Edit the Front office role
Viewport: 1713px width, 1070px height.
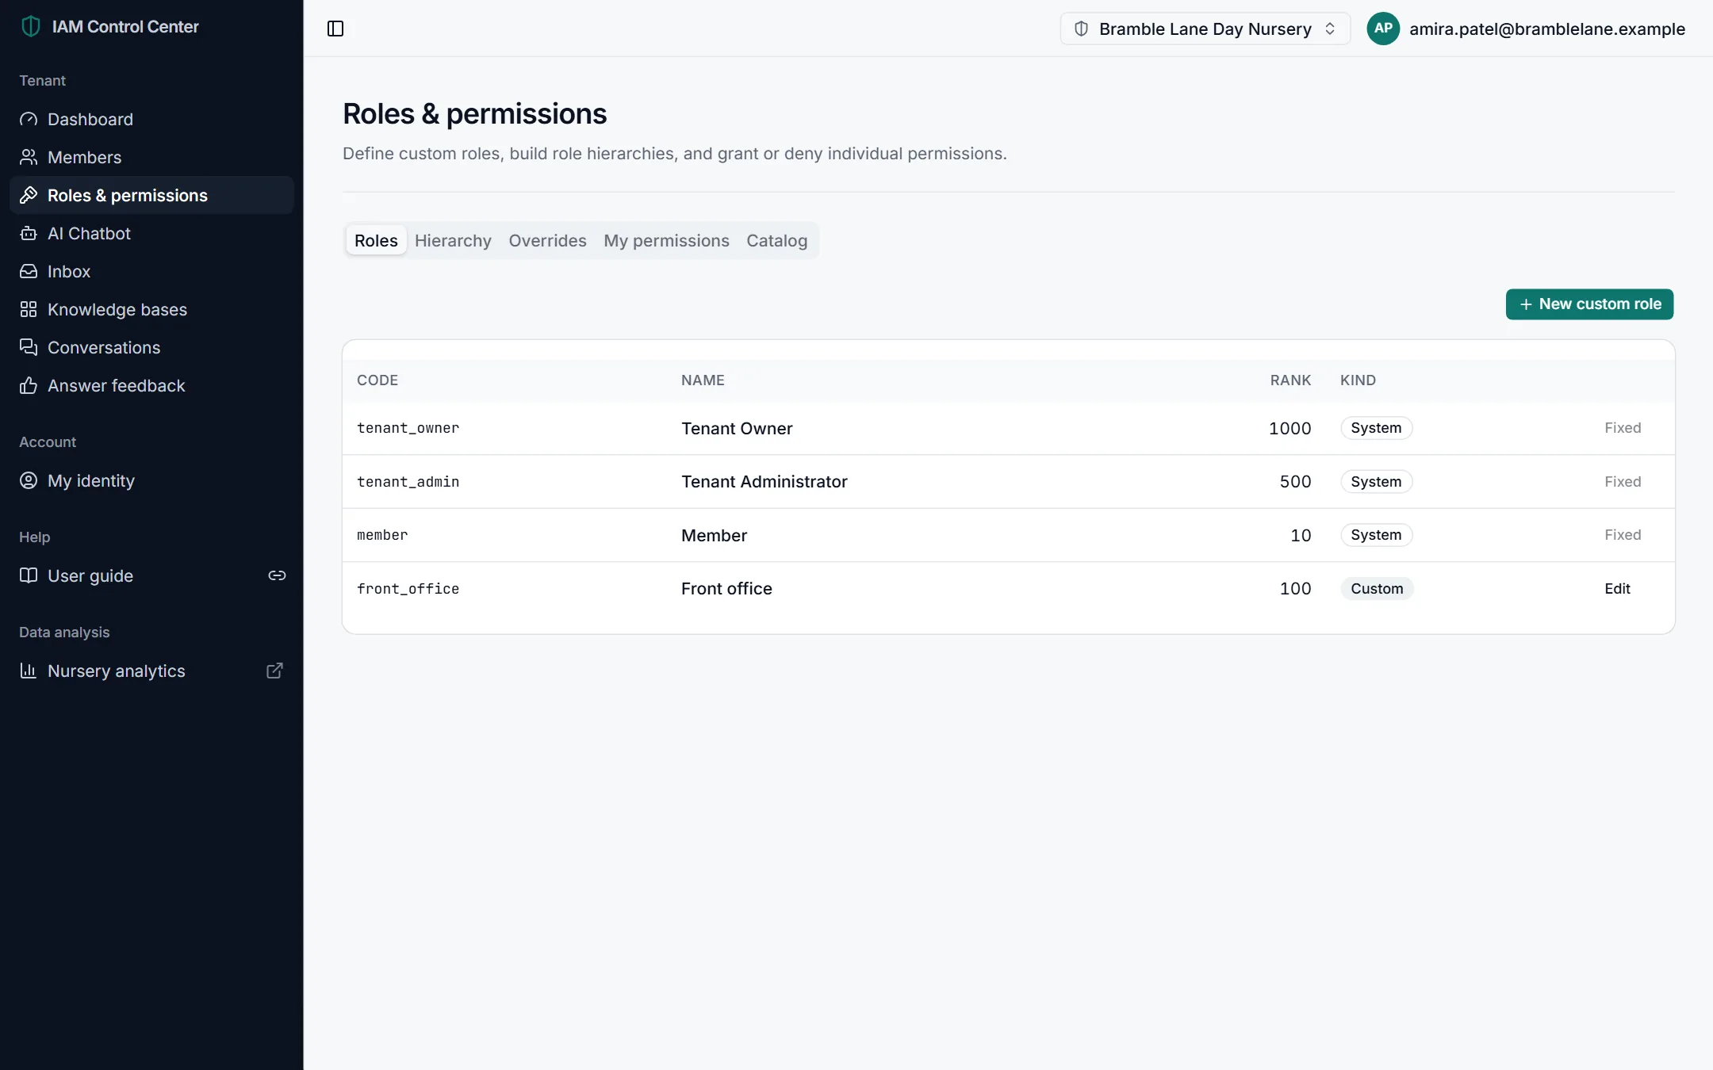pos(1617,589)
